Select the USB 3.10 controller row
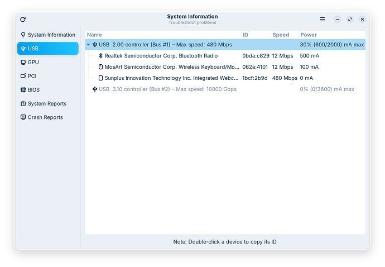 click(167, 89)
